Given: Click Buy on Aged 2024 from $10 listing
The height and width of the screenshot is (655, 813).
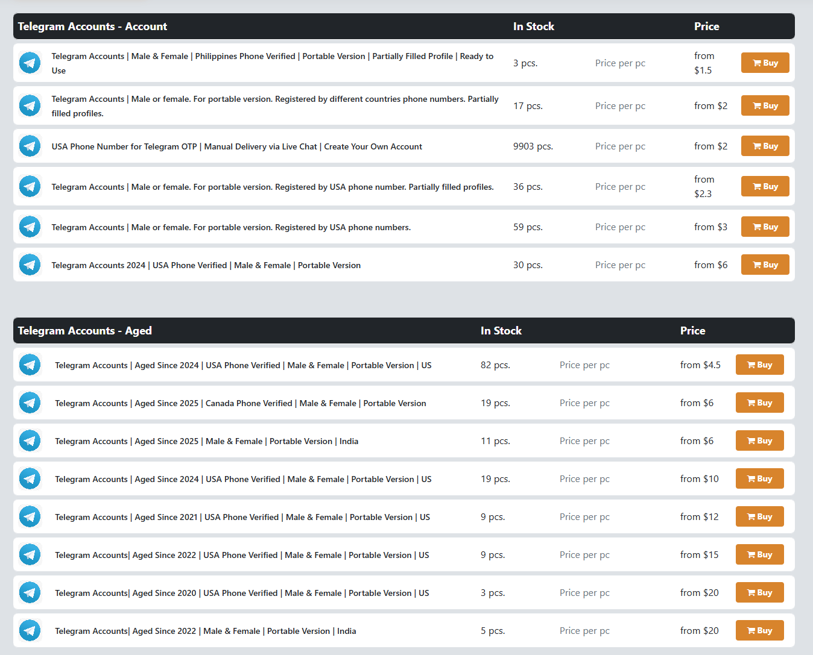Looking at the screenshot, I should click(759, 478).
